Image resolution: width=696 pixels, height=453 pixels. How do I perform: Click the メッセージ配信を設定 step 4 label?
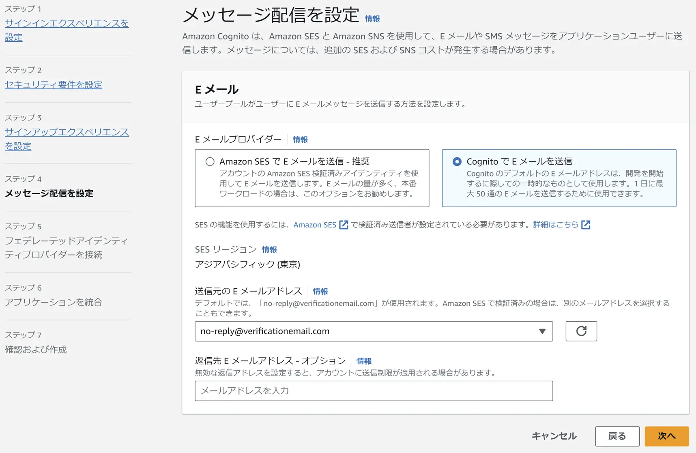(49, 193)
